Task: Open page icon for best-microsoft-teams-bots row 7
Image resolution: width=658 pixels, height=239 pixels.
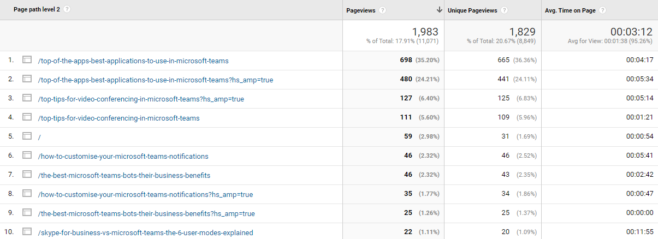Action: (27, 175)
